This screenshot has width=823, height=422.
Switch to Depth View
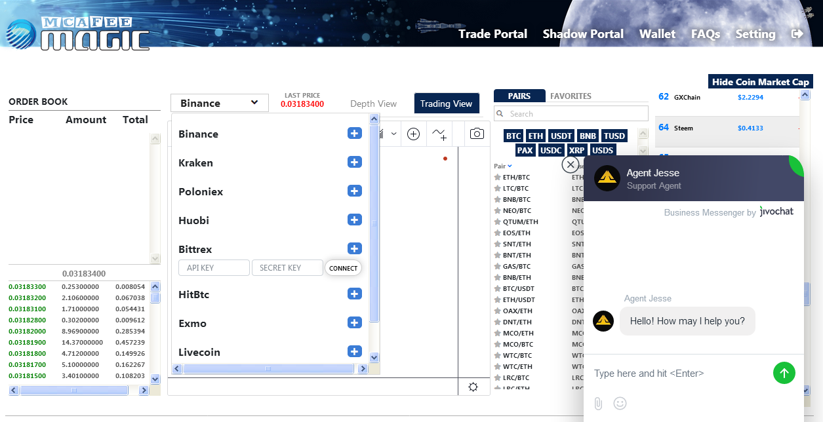pos(373,104)
